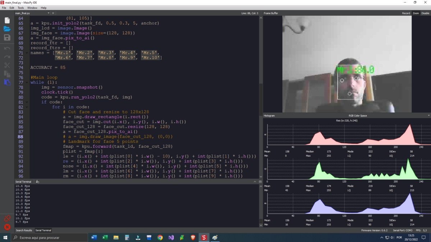The image size is (431, 242).
Task: Collapse the code fold at line 71
Action: point(27,53)
